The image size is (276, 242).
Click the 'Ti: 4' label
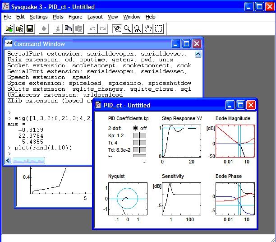[113, 143]
